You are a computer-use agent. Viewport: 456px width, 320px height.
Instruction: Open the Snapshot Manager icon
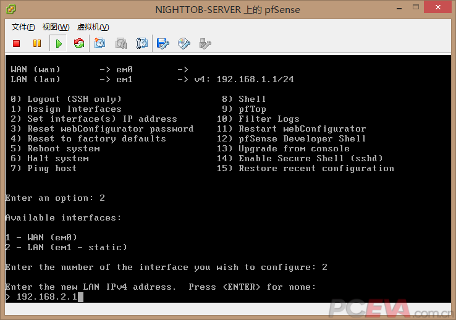(141, 43)
